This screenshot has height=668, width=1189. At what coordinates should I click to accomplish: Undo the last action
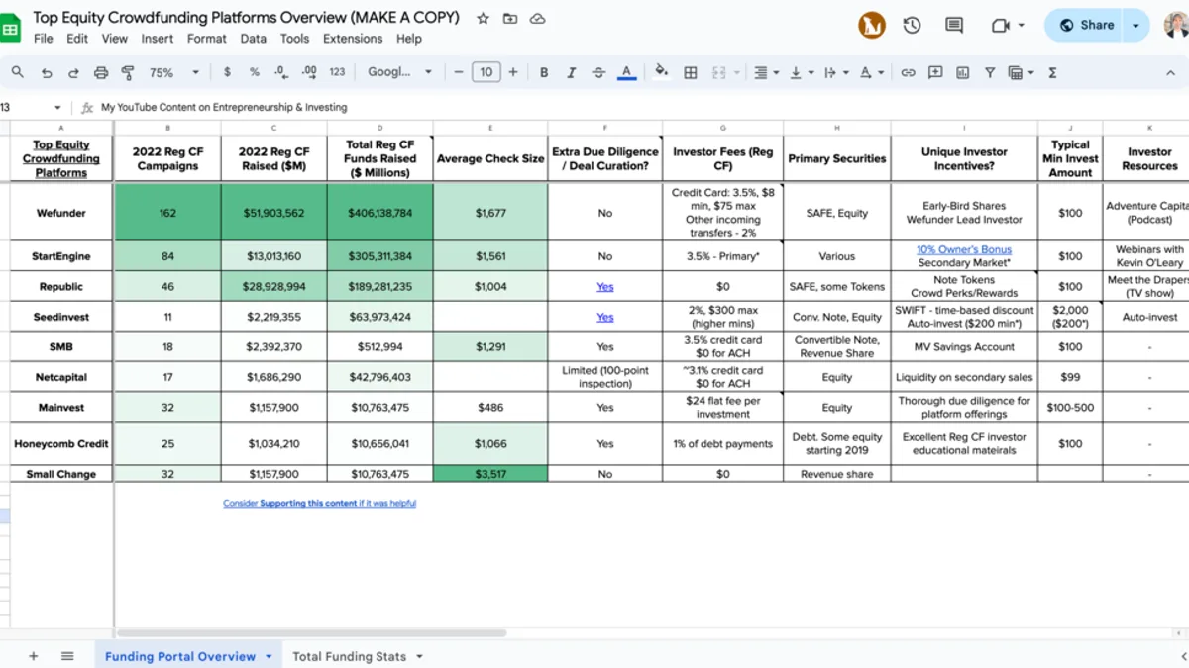[x=47, y=72]
